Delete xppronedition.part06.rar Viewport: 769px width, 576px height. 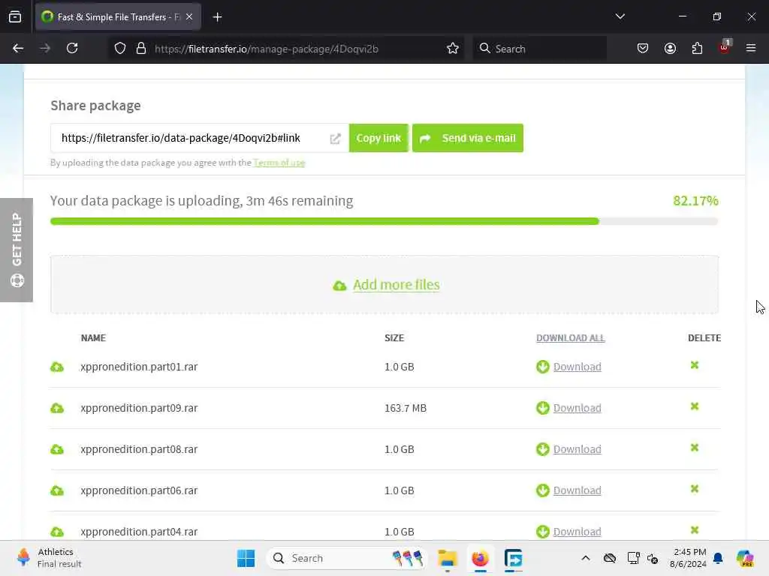[695, 488]
